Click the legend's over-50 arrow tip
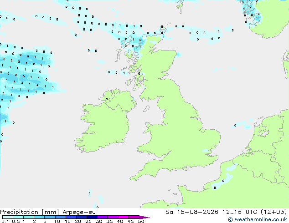 (144, 217)
